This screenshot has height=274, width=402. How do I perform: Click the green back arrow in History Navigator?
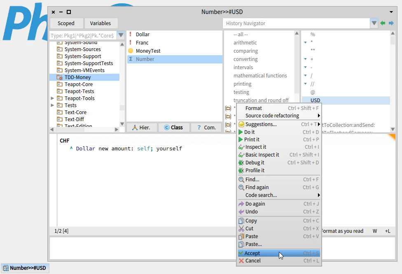tap(383, 23)
